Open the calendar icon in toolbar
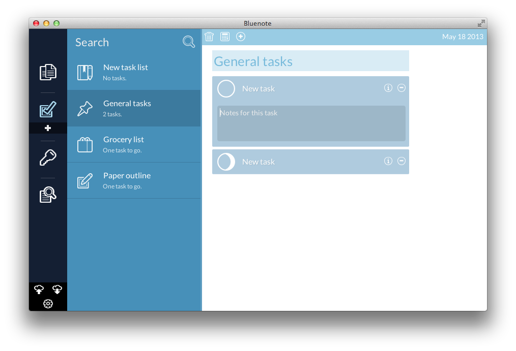516x351 pixels. [x=225, y=37]
